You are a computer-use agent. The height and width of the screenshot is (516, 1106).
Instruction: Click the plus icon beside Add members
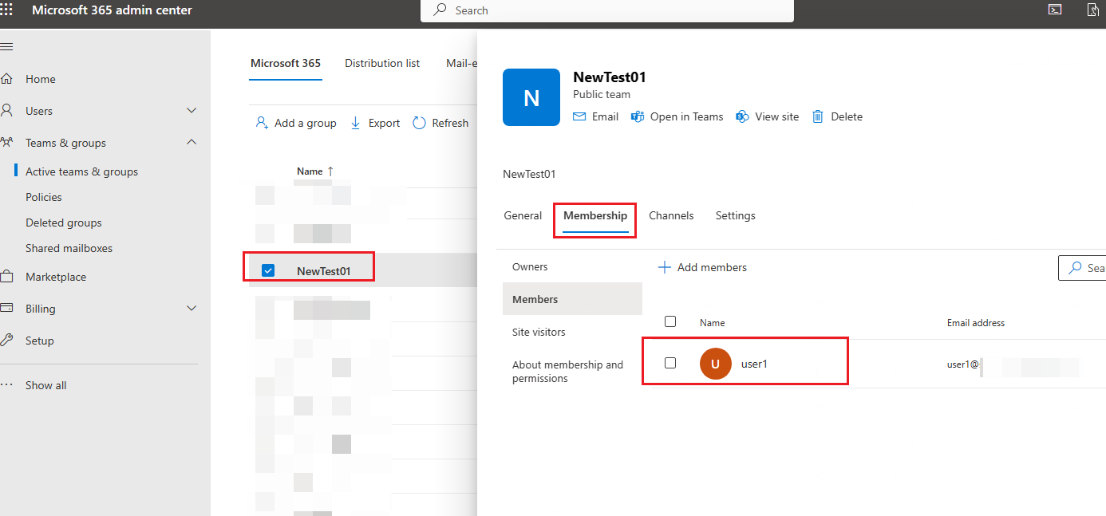tap(664, 267)
